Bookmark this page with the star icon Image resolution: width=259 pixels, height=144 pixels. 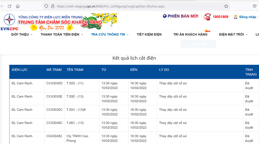(226, 6)
